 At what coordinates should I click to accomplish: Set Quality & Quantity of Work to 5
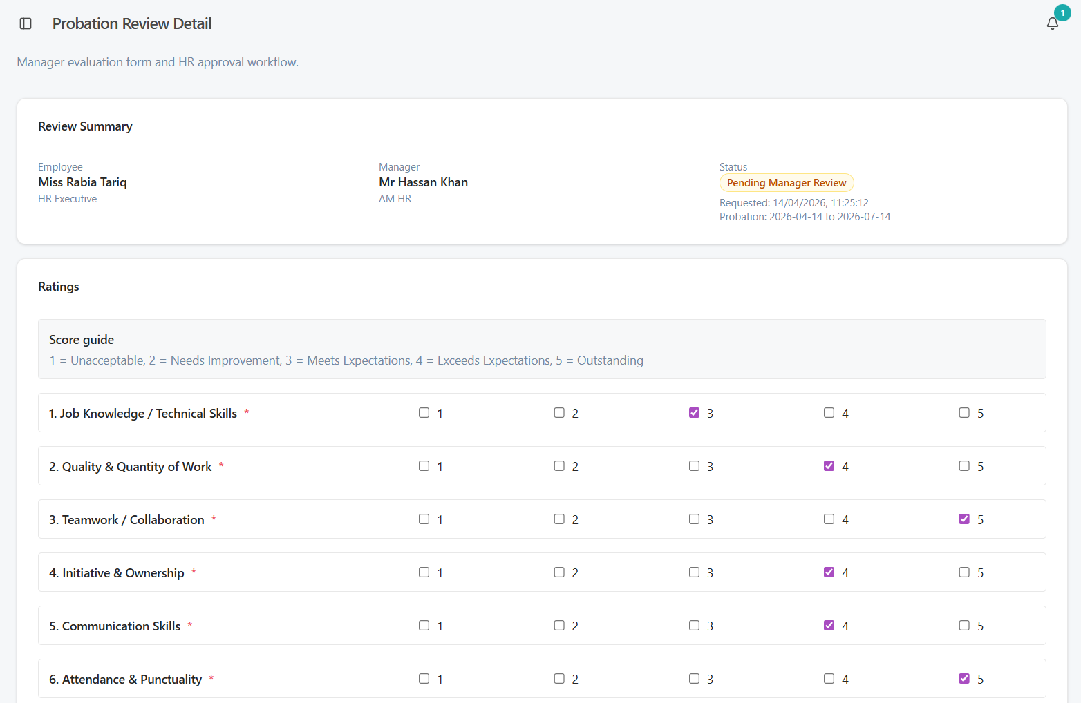[x=964, y=466]
